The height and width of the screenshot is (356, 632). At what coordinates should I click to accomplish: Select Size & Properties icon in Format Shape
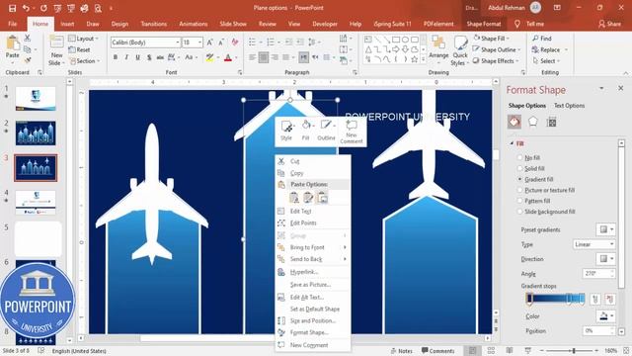[x=551, y=122]
